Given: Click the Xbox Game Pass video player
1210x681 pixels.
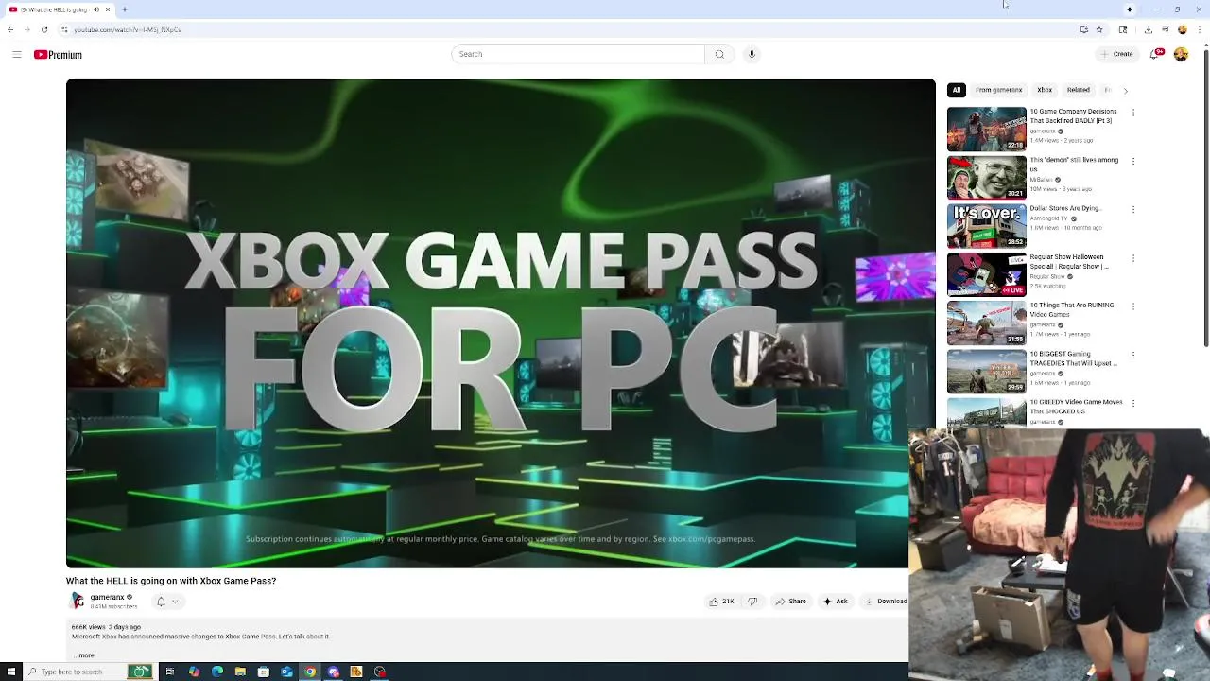Looking at the screenshot, I should pos(500,323).
